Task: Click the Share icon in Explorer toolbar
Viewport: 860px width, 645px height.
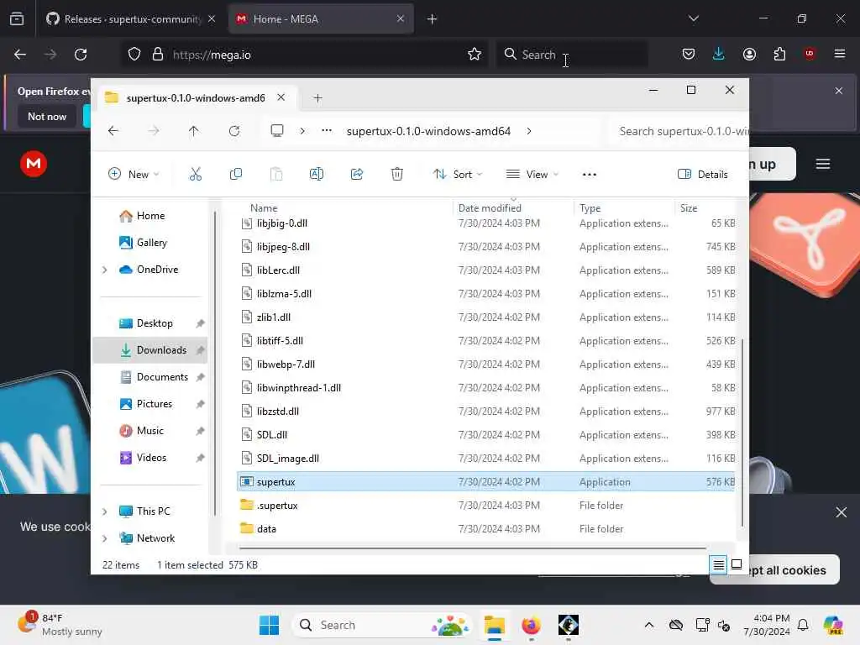Action: click(357, 175)
